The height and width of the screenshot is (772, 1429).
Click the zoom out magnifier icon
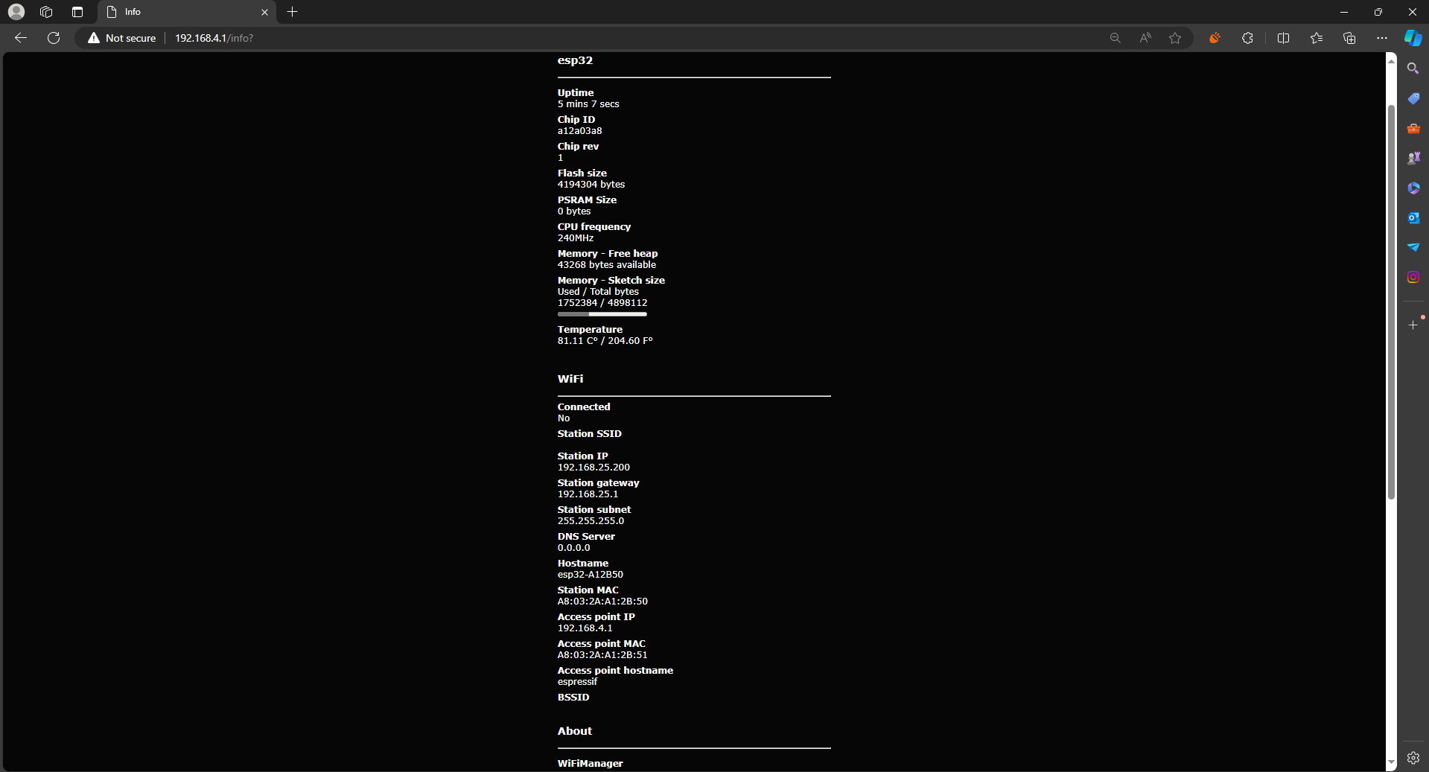coord(1115,38)
